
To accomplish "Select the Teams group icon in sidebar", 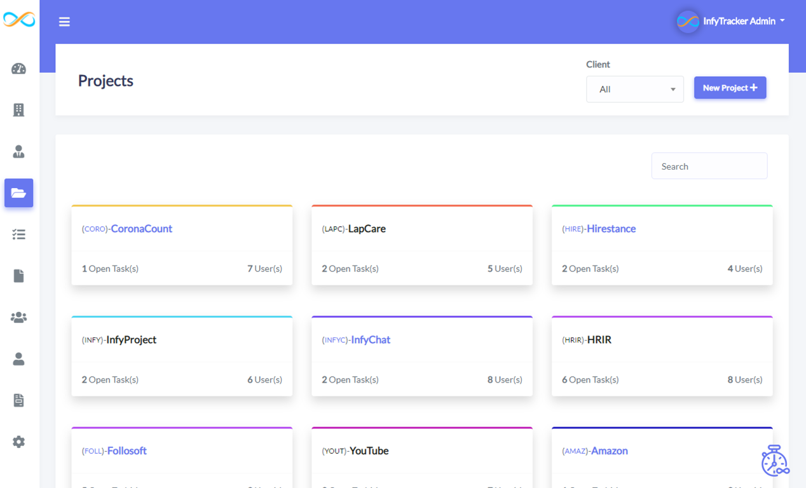I will [19, 317].
